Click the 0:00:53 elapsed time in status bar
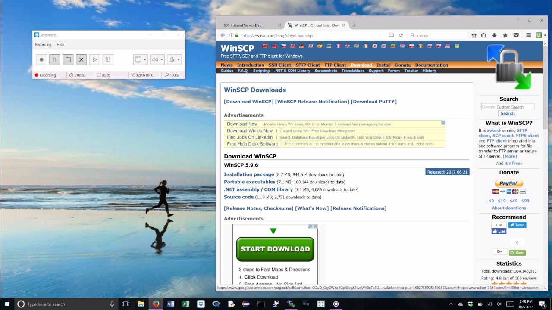The height and width of the screenshot is (310, 552). pos(78,75)
